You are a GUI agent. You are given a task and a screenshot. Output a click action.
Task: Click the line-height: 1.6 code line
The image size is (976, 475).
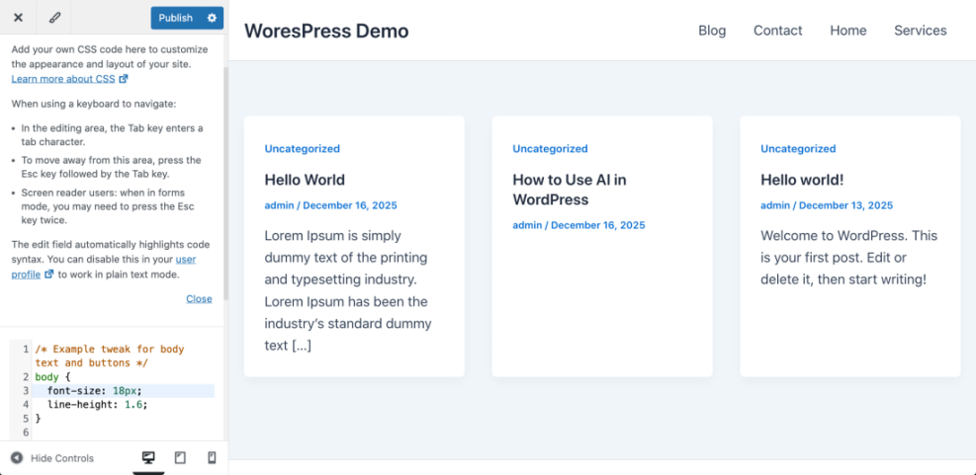pyautogui.click(x=98, y=404)
